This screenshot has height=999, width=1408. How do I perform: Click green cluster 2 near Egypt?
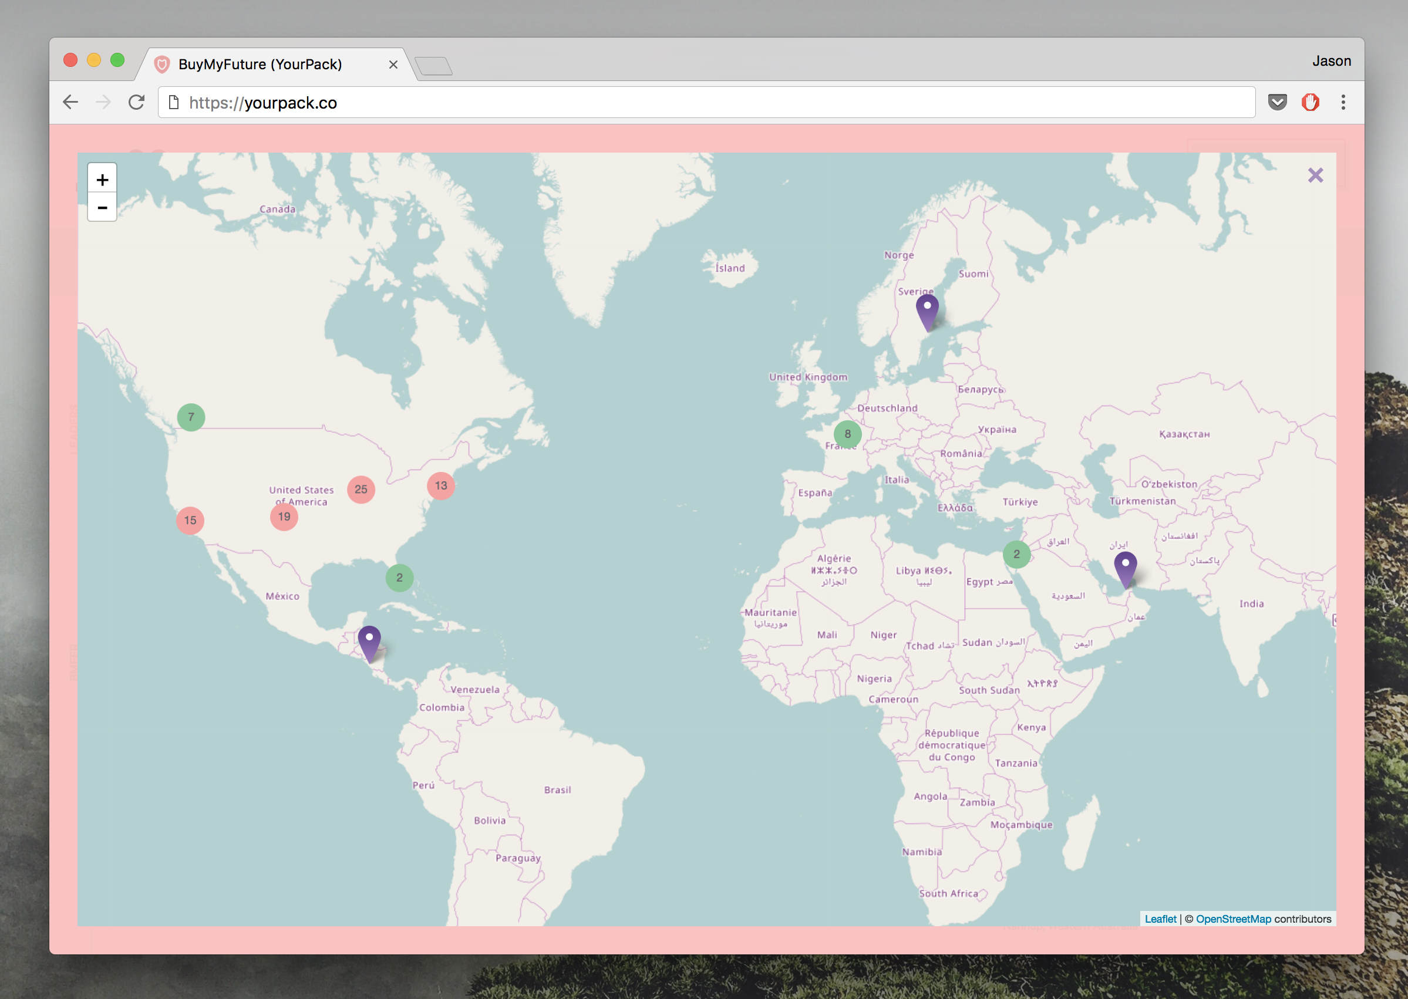click(1016, 554)
